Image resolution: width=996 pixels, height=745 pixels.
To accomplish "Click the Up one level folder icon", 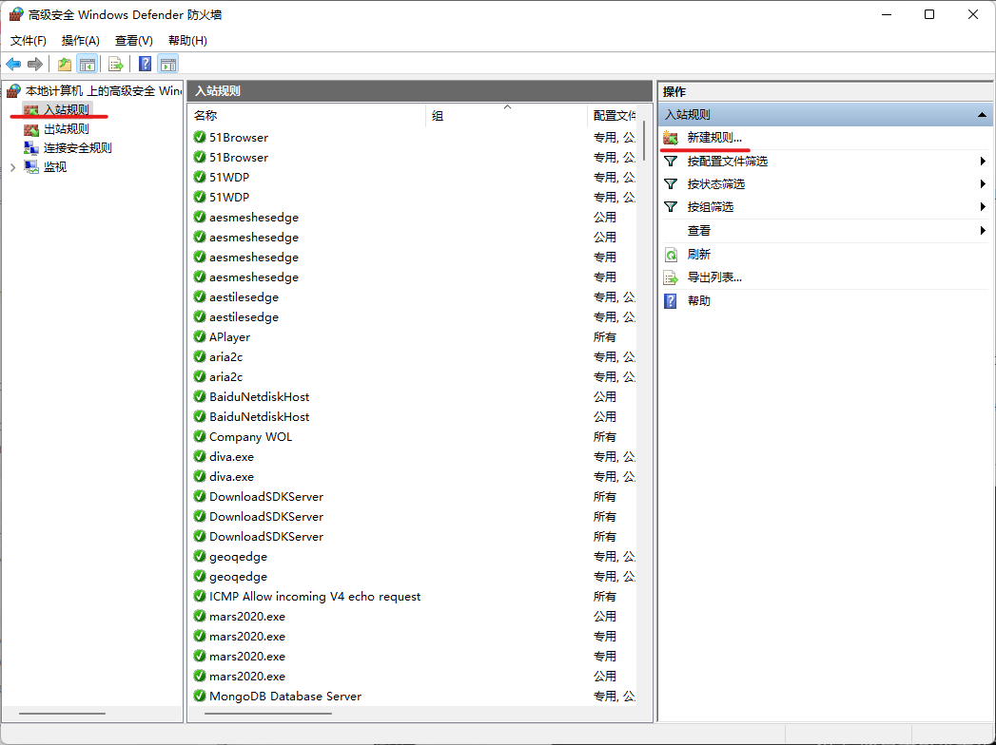I will 64,64.
